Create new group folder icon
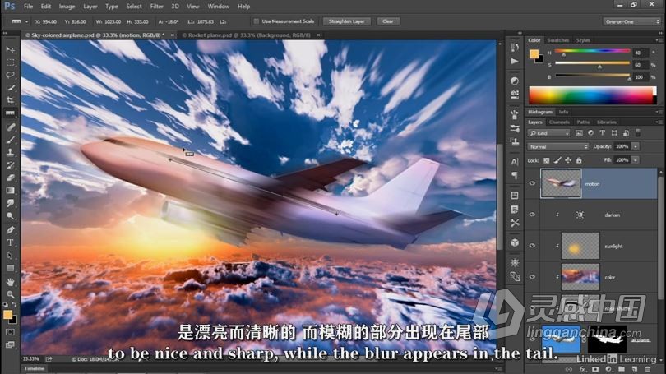This screenshot has width=666, height=374. [622, 369]
